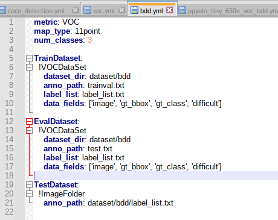This screenshot has height=220, width=278.
Task: Click the text 'metric: VOC'
Action: pos(57,22)
